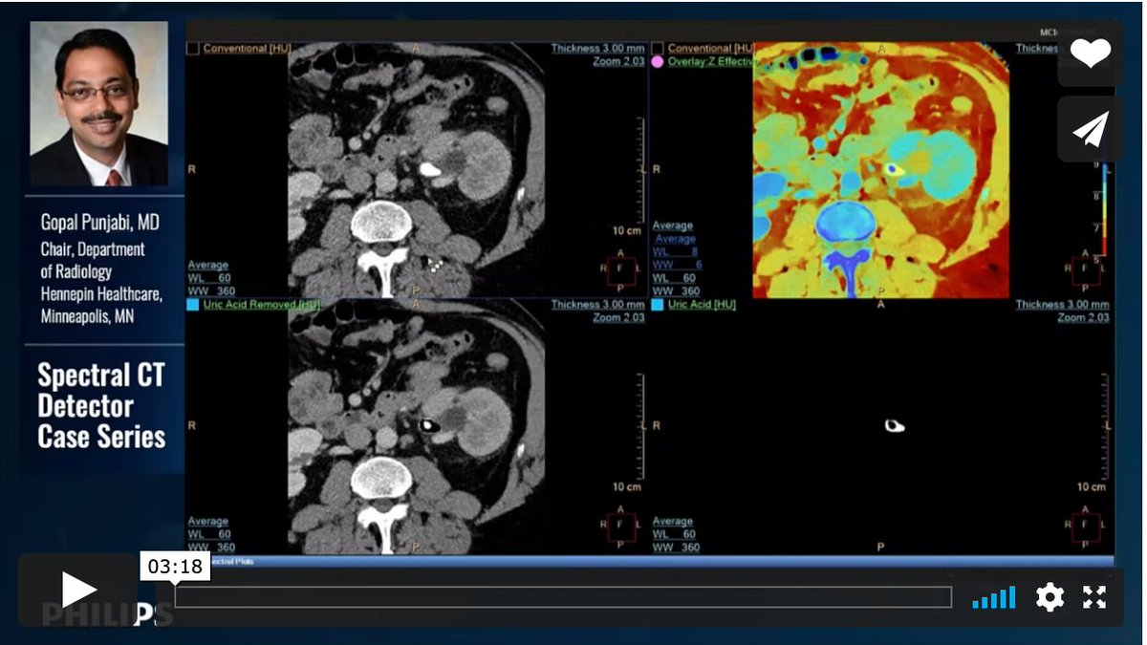
Task: Enter fullscreen mode
Action: tap(1093, 597)
